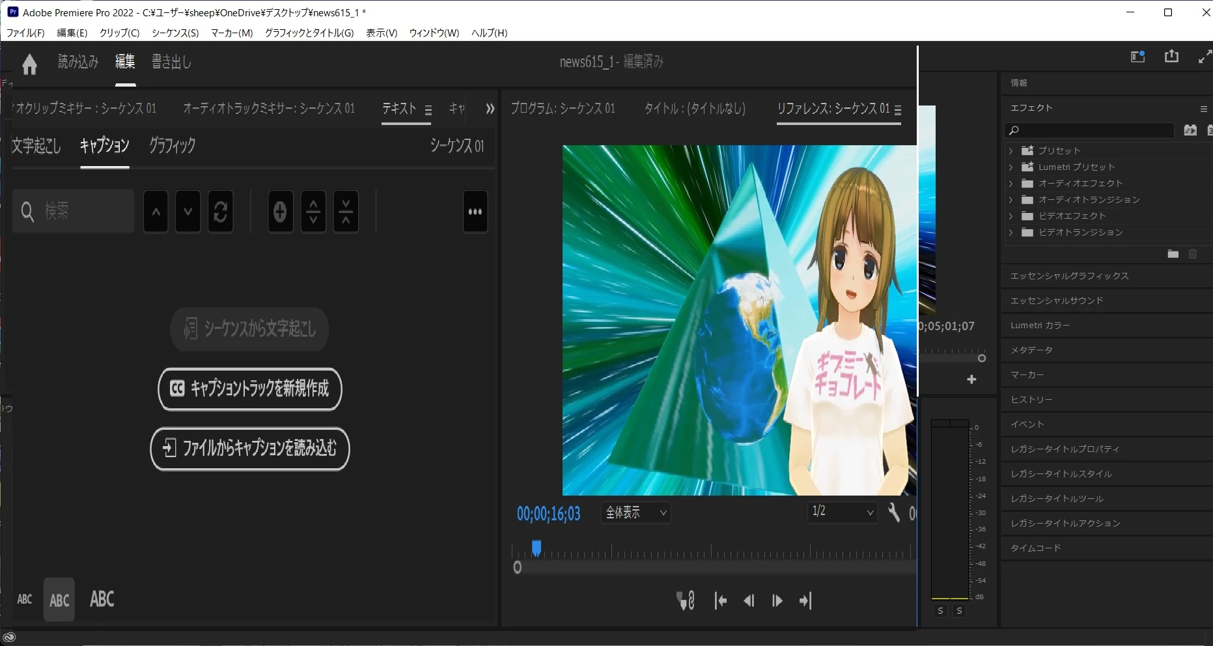Viewport: 1213px width, 646px height.
Task: Open the caption panel more options
Action: pyautogui.click(x=475, y=212)
